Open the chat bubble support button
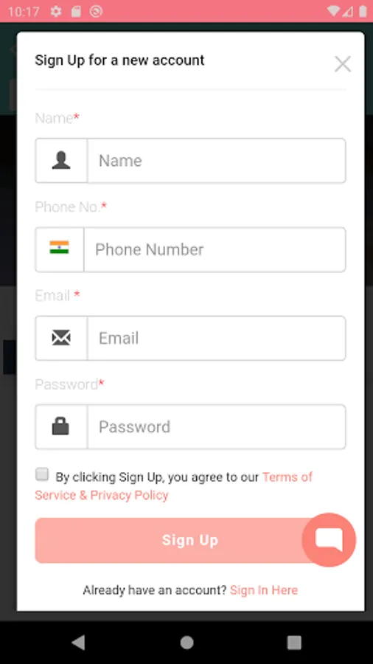The width and height of the screenshot is (373, 664). 329,540
